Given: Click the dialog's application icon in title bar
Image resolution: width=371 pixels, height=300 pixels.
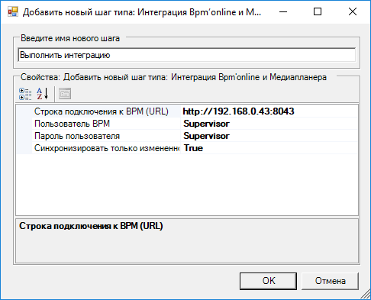Looking at the screenshot, I should click(12, 11).
